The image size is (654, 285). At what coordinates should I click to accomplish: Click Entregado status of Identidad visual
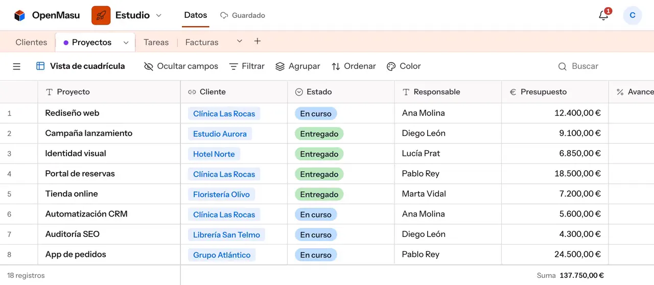click(319, 154)
